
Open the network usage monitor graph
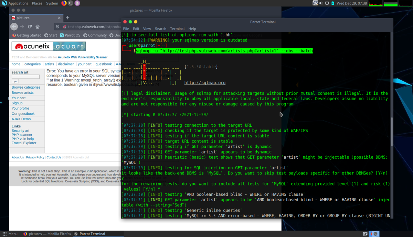(x=405, y=3)
